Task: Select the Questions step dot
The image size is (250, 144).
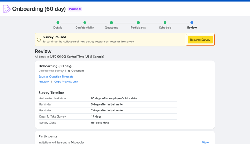Action: [112, 22]
